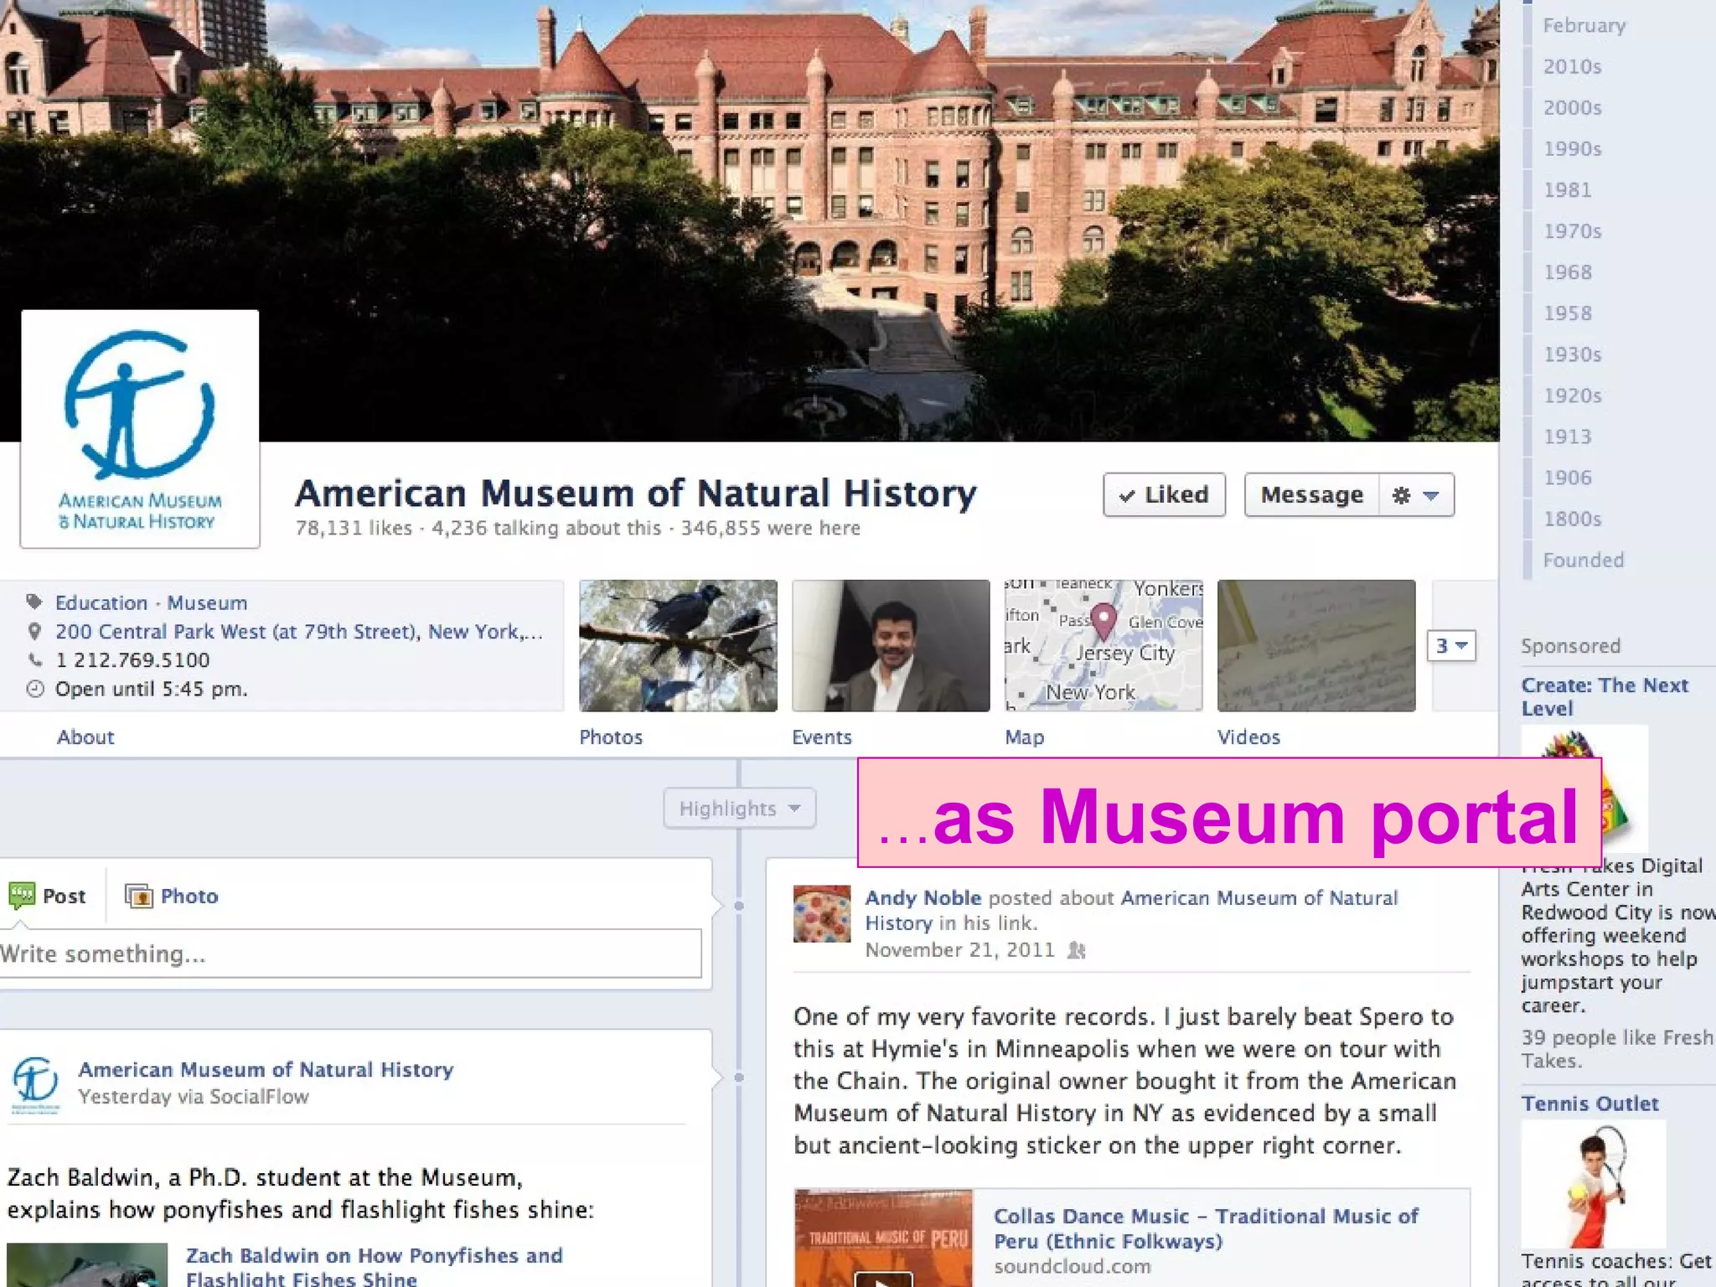Click the clock icon by opening hours
1716x1287 pixels.
(34, 689)
